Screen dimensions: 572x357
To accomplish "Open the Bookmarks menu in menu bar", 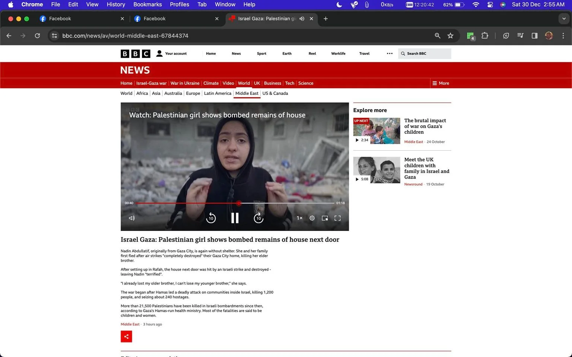I will [147, 4].
